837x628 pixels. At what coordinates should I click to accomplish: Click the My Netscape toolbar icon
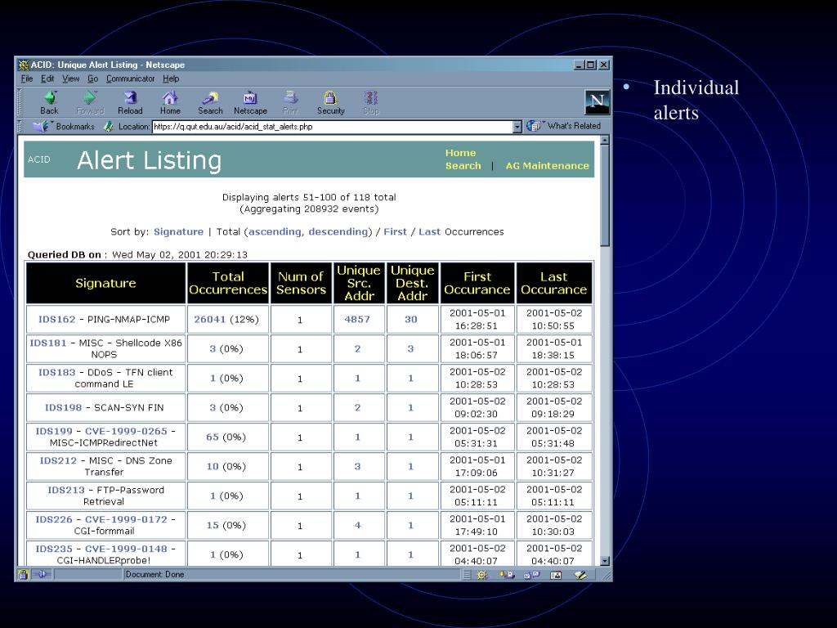click(x=250, y=99)
